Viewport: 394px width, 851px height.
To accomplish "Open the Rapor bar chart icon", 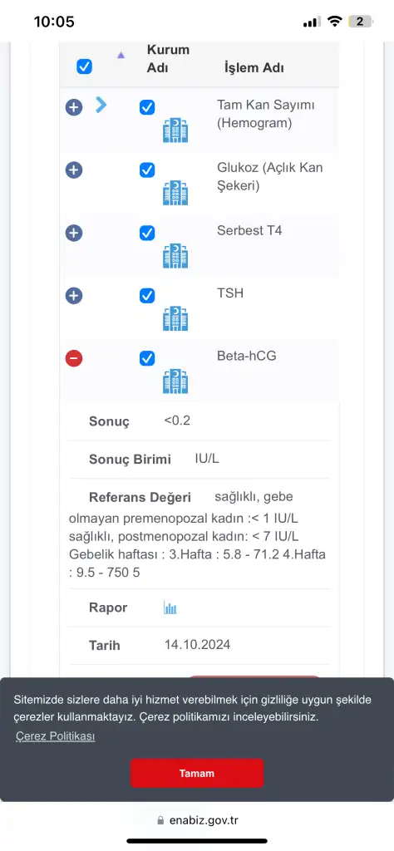I will coord(170,608).
